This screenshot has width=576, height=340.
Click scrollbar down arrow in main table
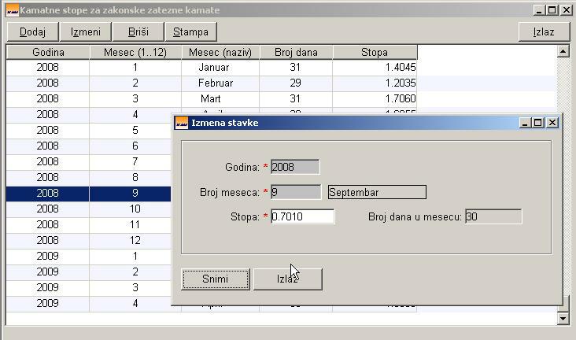click(x=563, y=318)
